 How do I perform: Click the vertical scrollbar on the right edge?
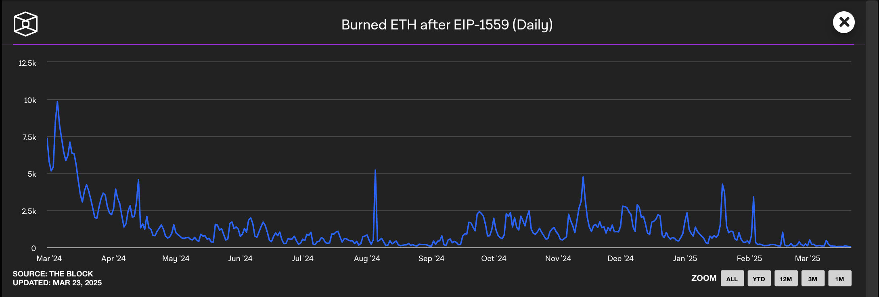tap(872, 148)
